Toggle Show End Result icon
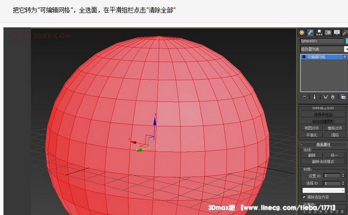 314,97
